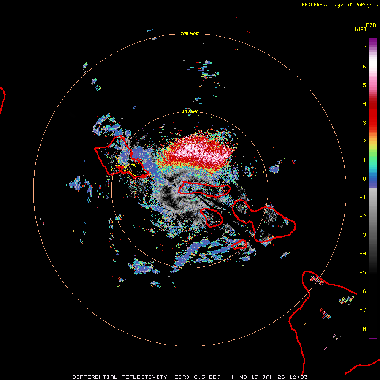380x380 pixels.
Task: Click the -4 value on the color scale
Action: click(x=363, y=254)
